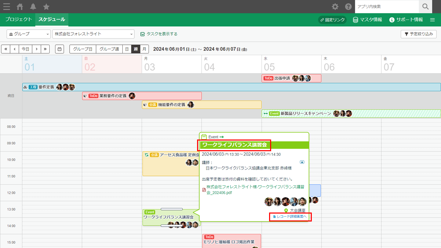This screenshot has width=441, height=248.
Task: Collapse popup description with small arrow icon
Action: click(x=302, y=162)
